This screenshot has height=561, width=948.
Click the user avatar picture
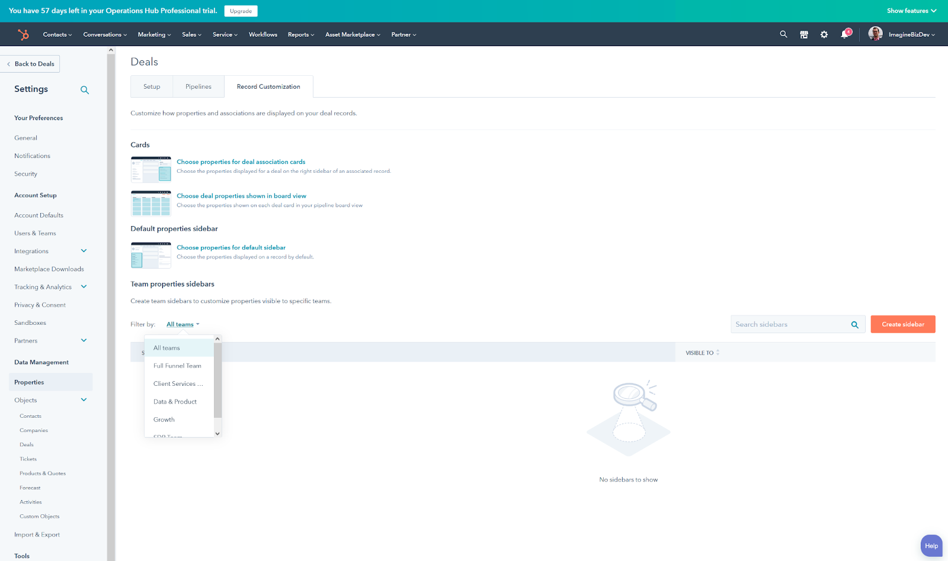pyautogui.click(x=875, y=34)
